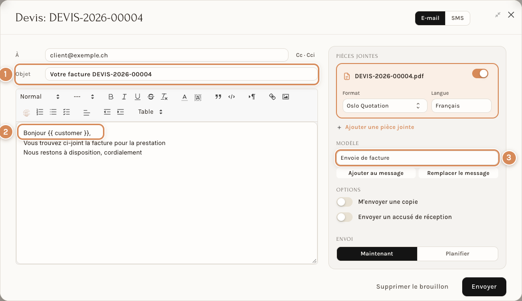Screen dimensions: 522x301
Task: Click "Ajouter une pièce jointe" link
Action: 375,127
